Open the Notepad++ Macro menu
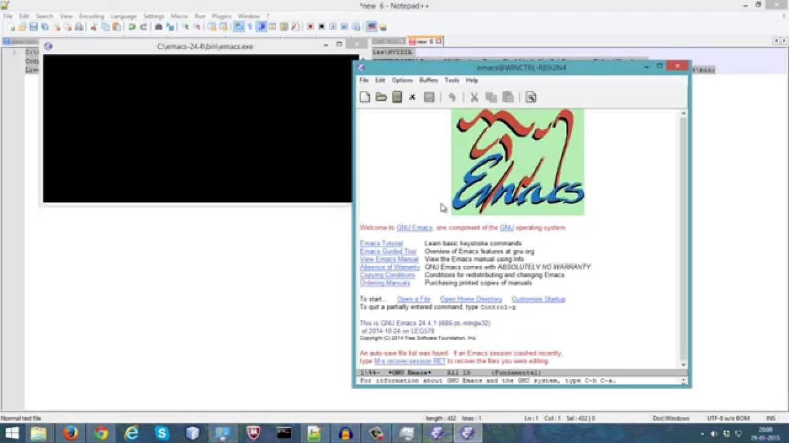789x443 pixels. tap(179, 16)
